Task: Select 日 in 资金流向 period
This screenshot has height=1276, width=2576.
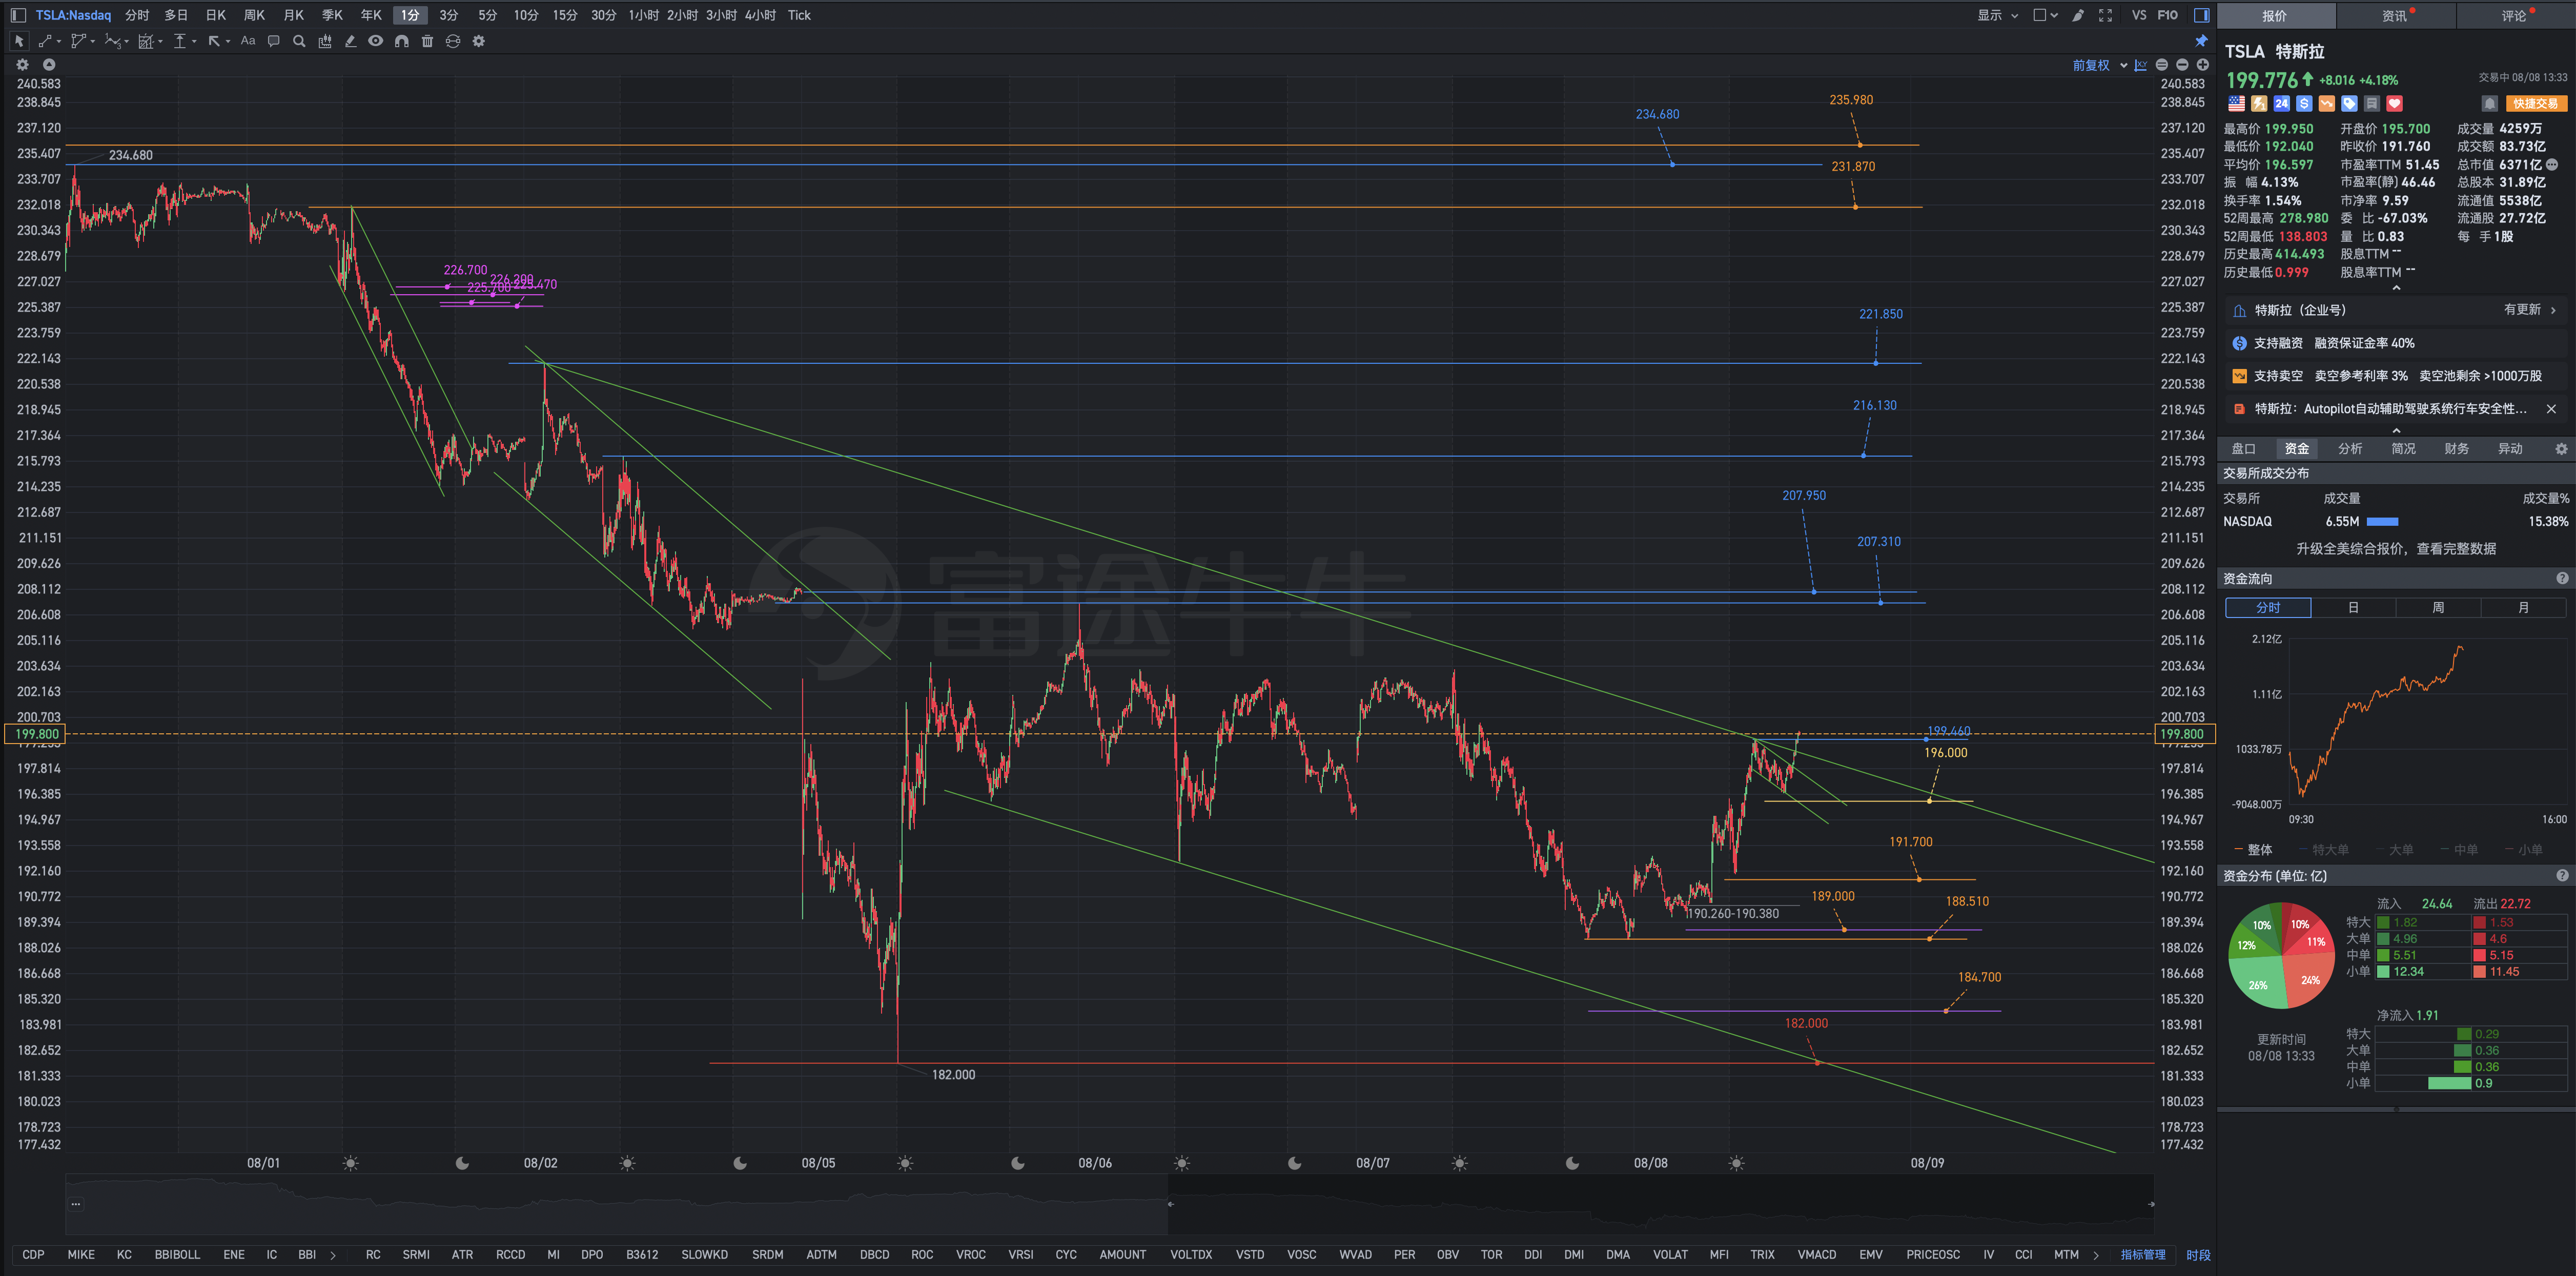Action: (2353, 608)
